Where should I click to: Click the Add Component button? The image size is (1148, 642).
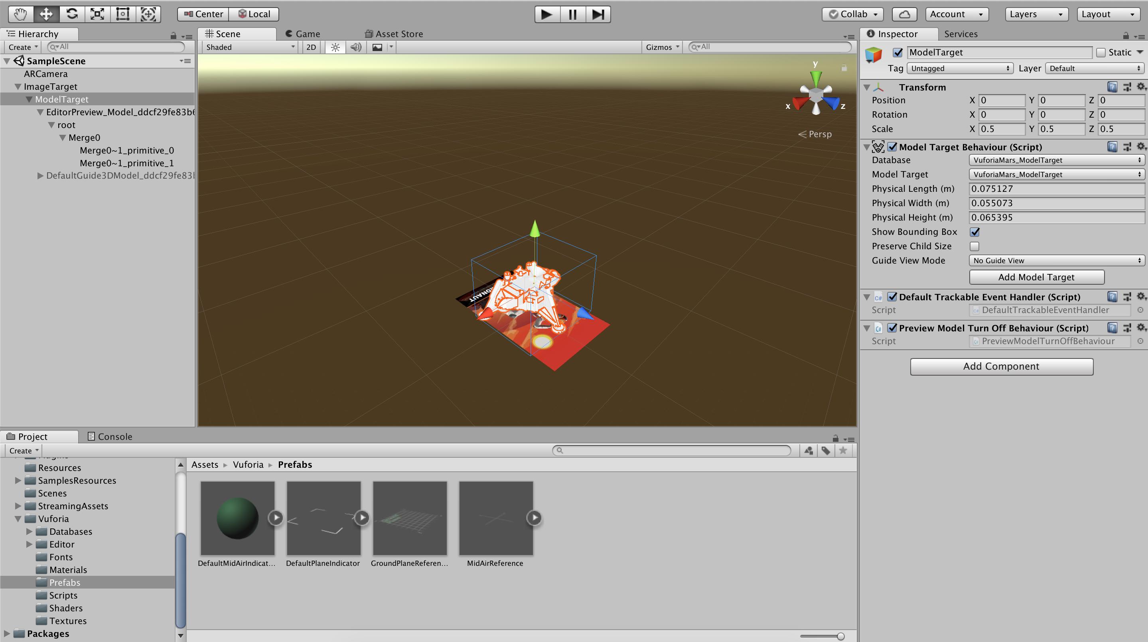(1001, 366)
